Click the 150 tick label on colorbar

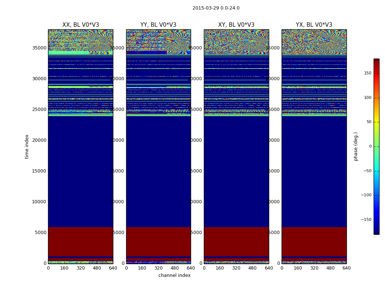click(x=367, y=73)
